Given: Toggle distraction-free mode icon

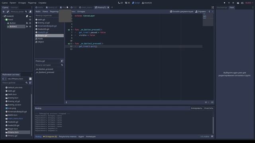Looking at the screenshot, I should (x=213, y=8).
